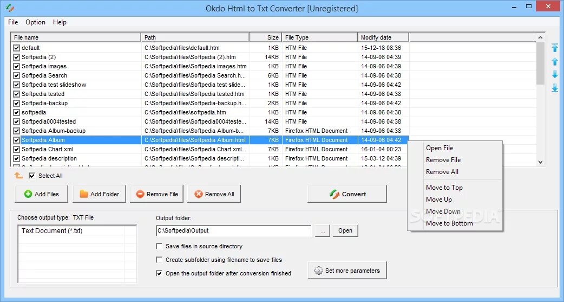Viewport: 564px width, 302px height.
Task: Sort by the 'File Type' column header
Action: (319, 37)
